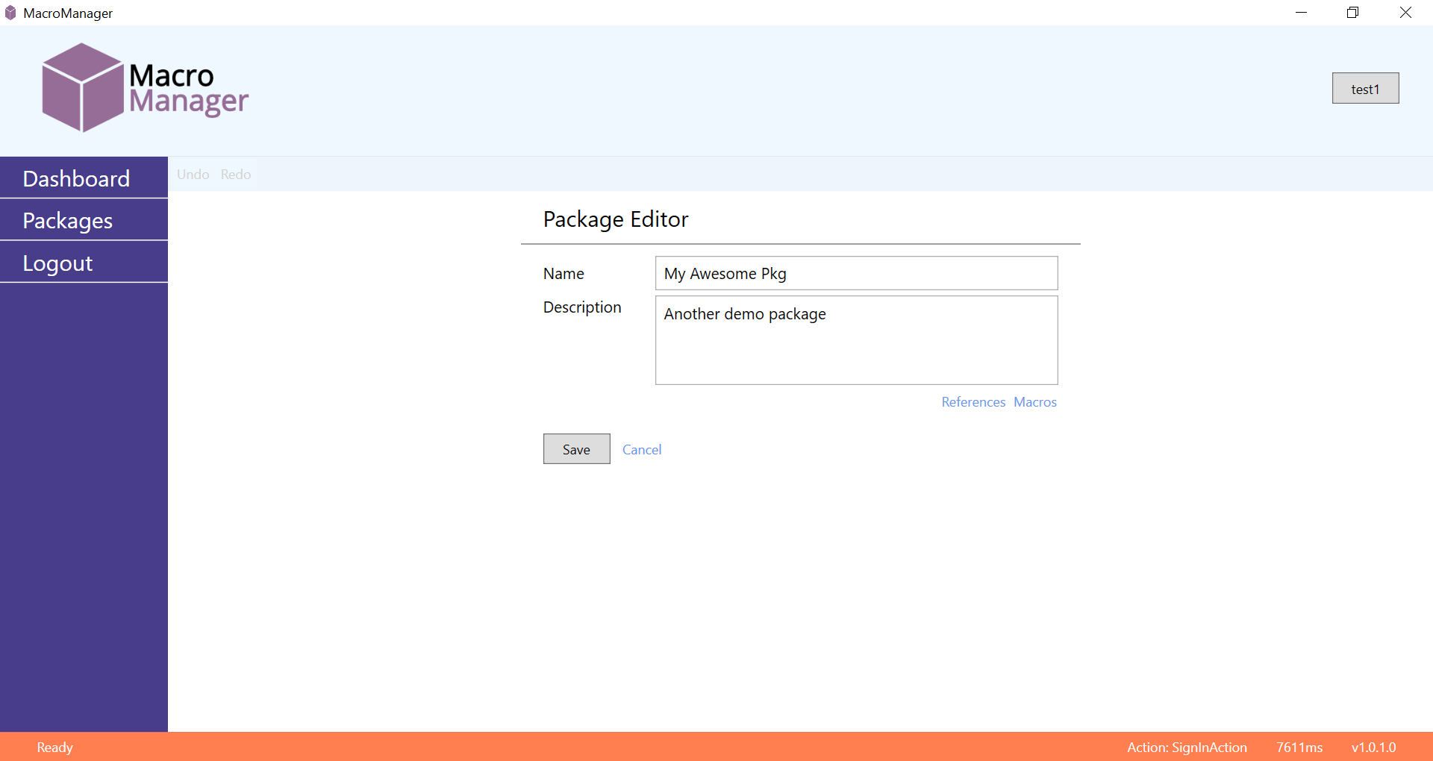Click the Ready status indicator
The width and height of the screenshot is (1433, 761).
(x=54, y=746)
